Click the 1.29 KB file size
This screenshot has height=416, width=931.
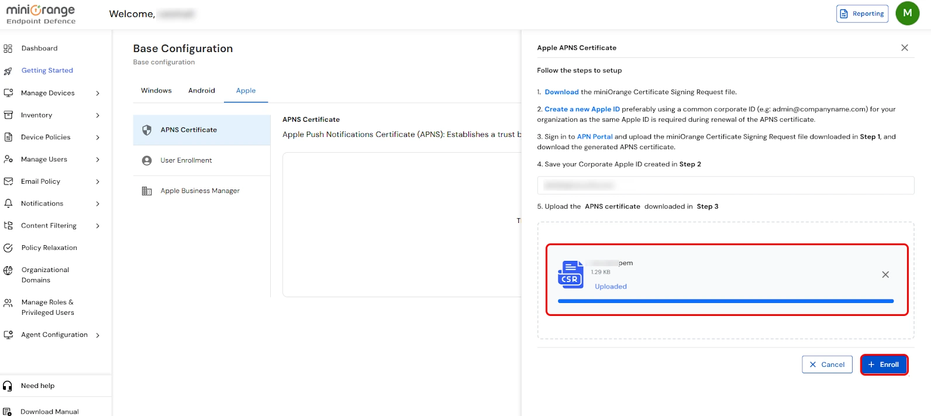(601, 272)
